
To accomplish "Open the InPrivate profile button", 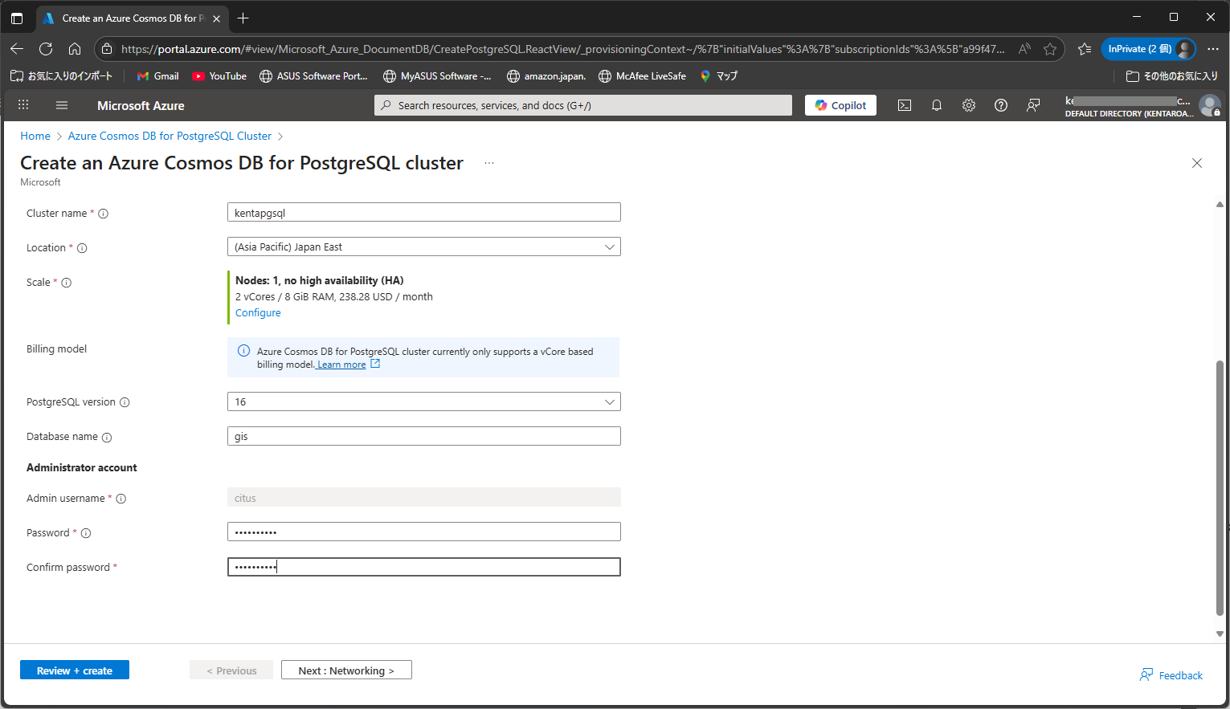I will pyautogui.click(x=1149, y=49).
